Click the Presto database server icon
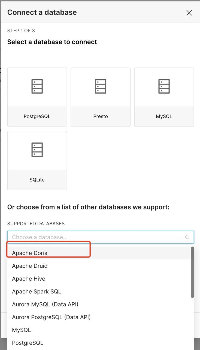Screen dimensions: 200x350 tap(101, 86)
